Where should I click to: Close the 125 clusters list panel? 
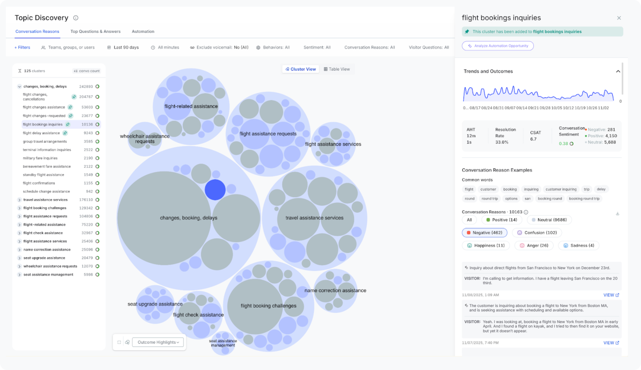pos(20,71)
